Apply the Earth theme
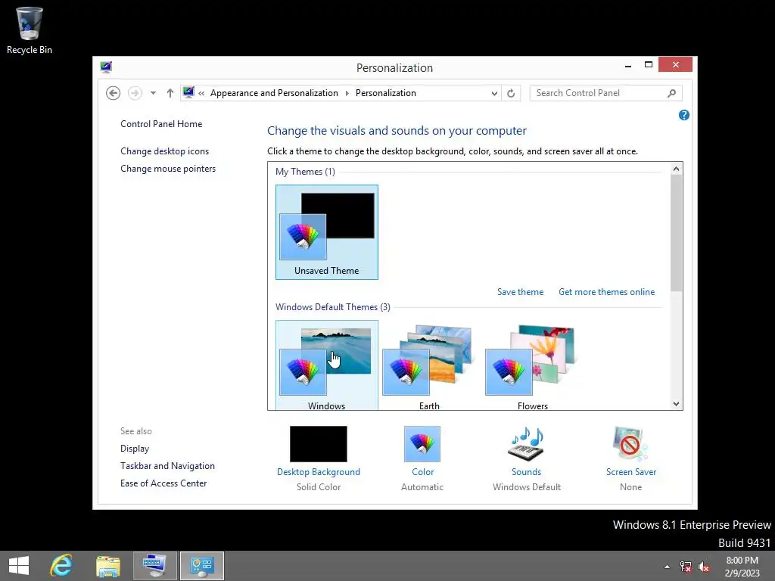The image size is (775, 581). click(x=429, y=365)
